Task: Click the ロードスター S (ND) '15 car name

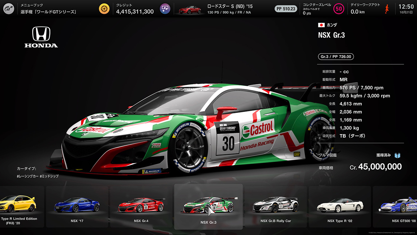Action: [x=230, y=6]
